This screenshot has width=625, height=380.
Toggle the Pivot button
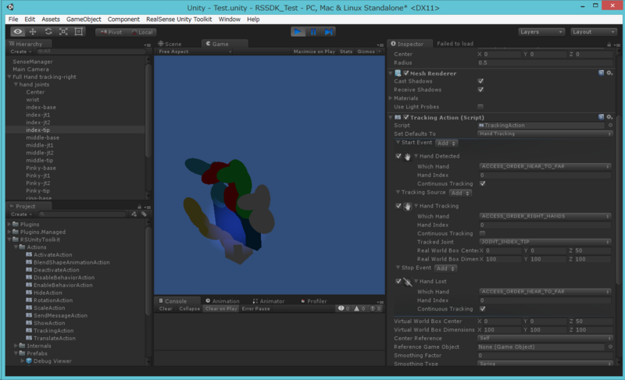(111, 32)
